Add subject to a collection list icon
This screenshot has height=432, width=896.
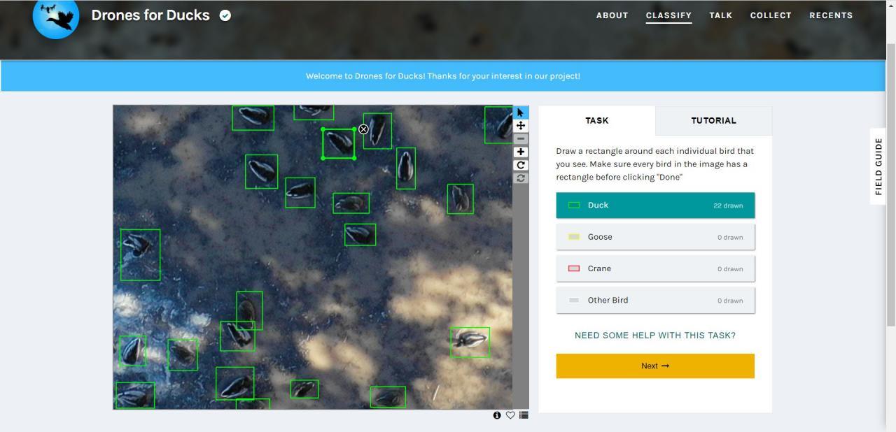tap(524, 415)
